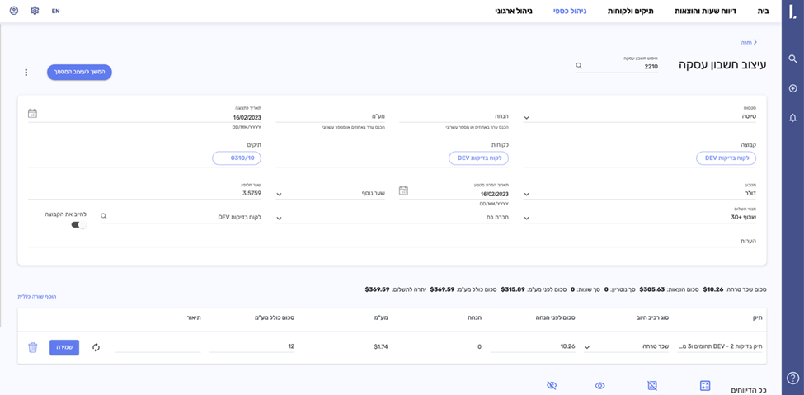The height and width of the screenshot is (395, 804).
Task: Open the settings gear in the top bar
Action: pyautogui.click(x=35, y=11)
